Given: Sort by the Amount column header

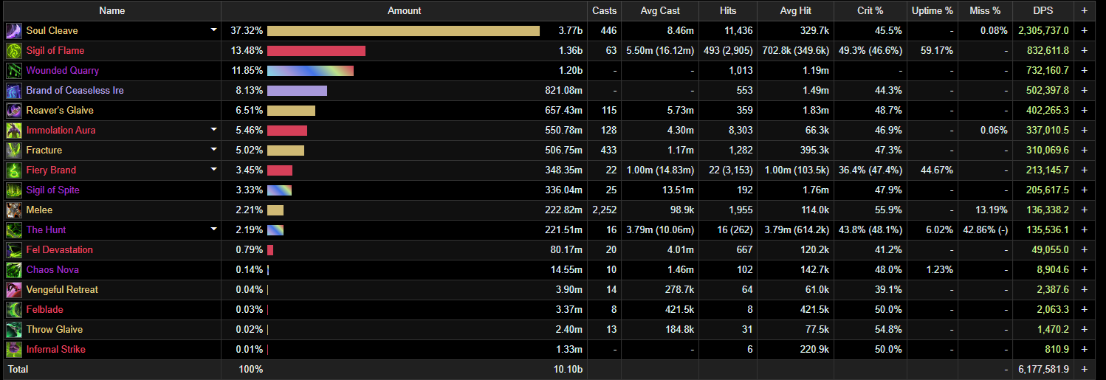Looking at the screenshot, I should coord(404,11).
